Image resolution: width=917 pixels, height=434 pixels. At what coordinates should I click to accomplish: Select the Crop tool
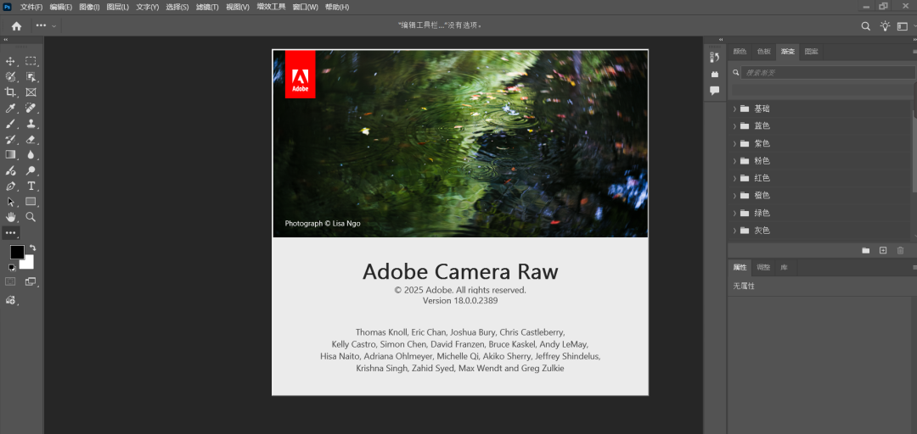click(10, 92)
